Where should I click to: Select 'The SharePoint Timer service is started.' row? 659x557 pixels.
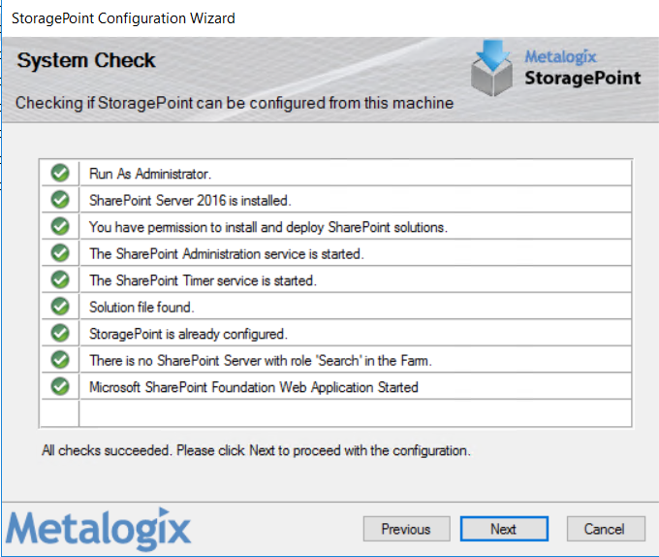tap(203, 280)
